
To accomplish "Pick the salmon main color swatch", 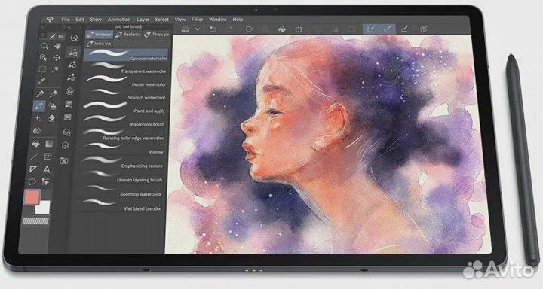I will (32, 197).
